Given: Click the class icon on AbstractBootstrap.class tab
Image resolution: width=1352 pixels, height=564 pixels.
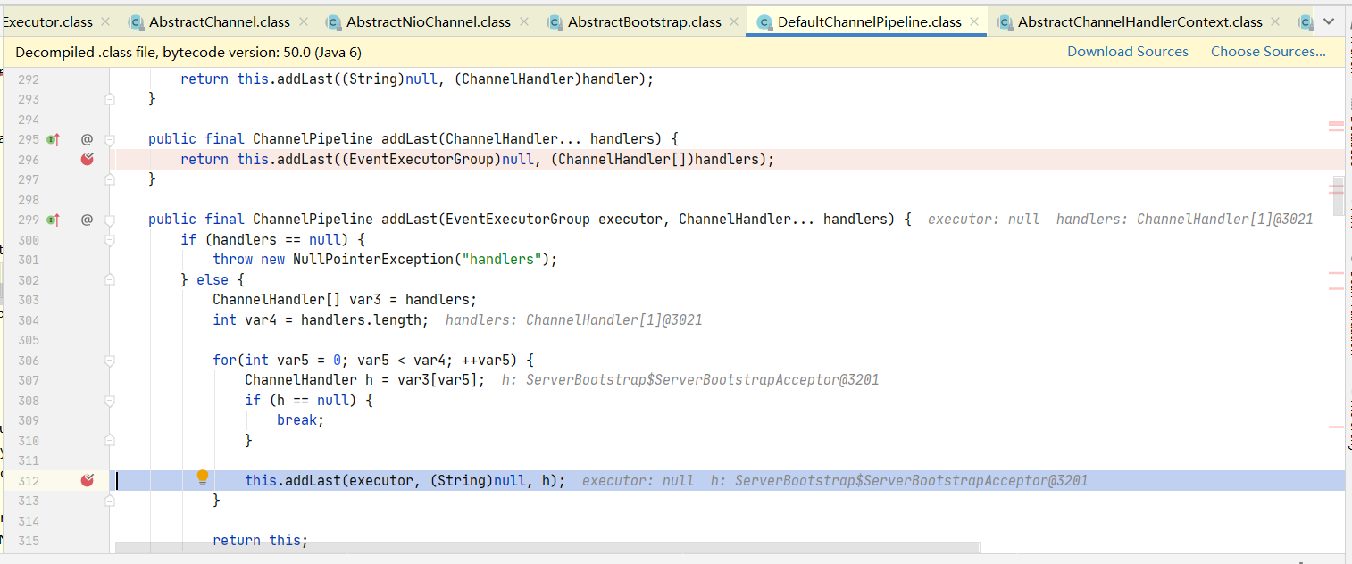Looking at the screenshot, I should [555, 21].
